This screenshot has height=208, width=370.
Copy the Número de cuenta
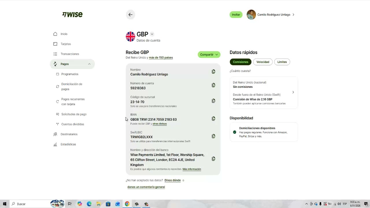click(213, 85)
